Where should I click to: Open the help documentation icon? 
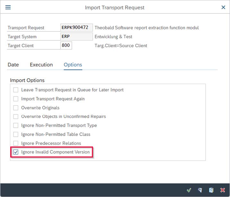(211, 190)
